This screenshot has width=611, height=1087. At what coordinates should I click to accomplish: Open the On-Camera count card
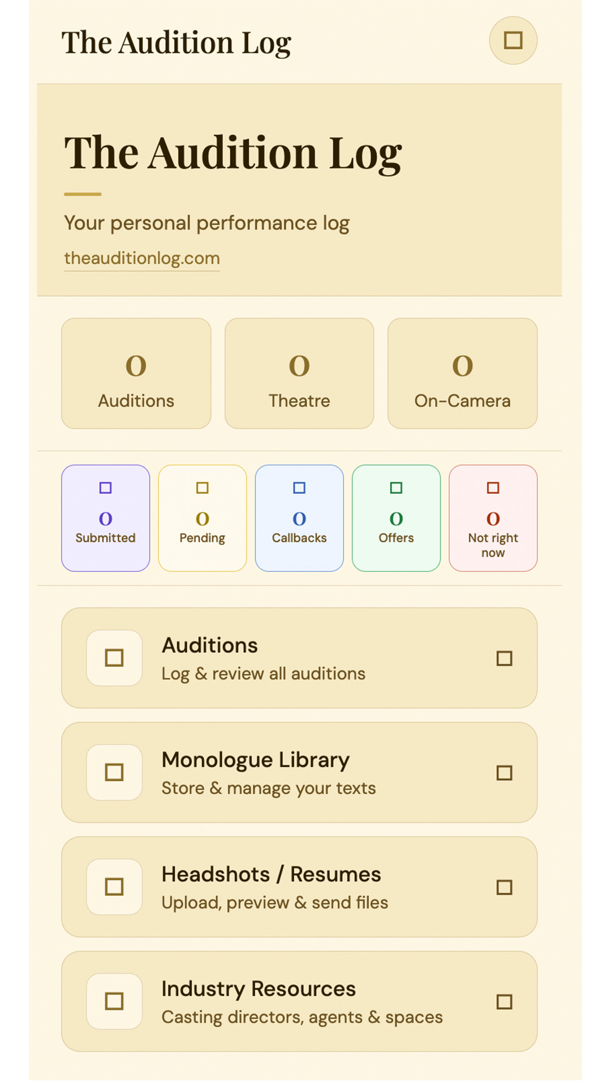click(462, 373)
